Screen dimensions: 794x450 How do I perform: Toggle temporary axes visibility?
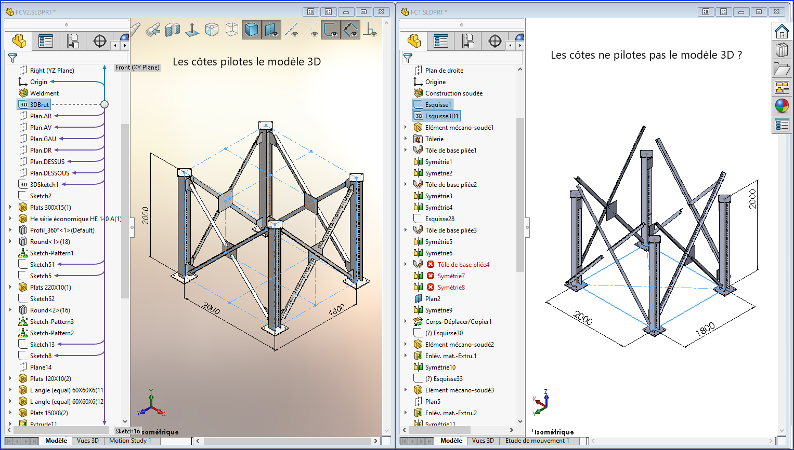(311, 30)
